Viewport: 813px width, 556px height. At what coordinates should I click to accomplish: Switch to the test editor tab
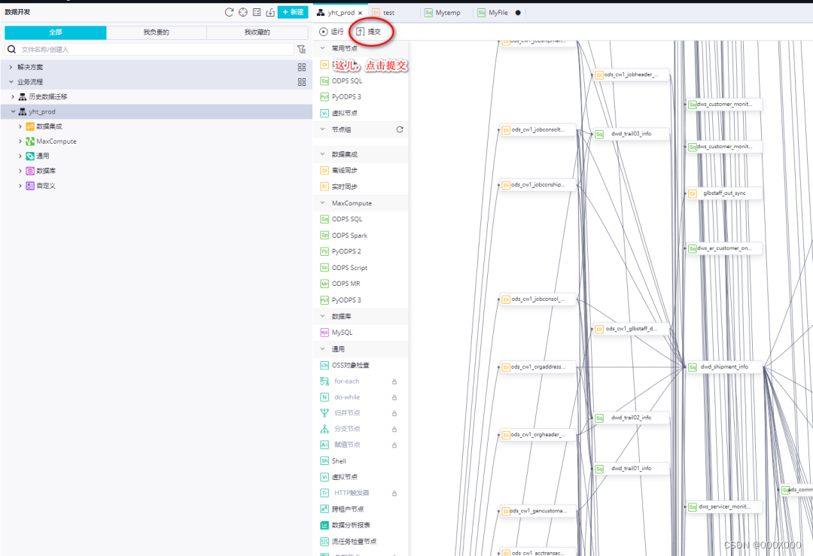pyautogui.click(x=389, y=13)
